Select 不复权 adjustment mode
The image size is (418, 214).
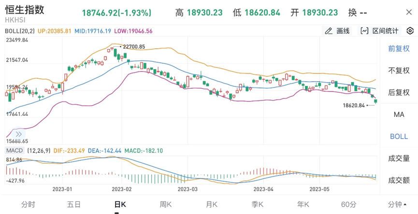click(399, 71)
